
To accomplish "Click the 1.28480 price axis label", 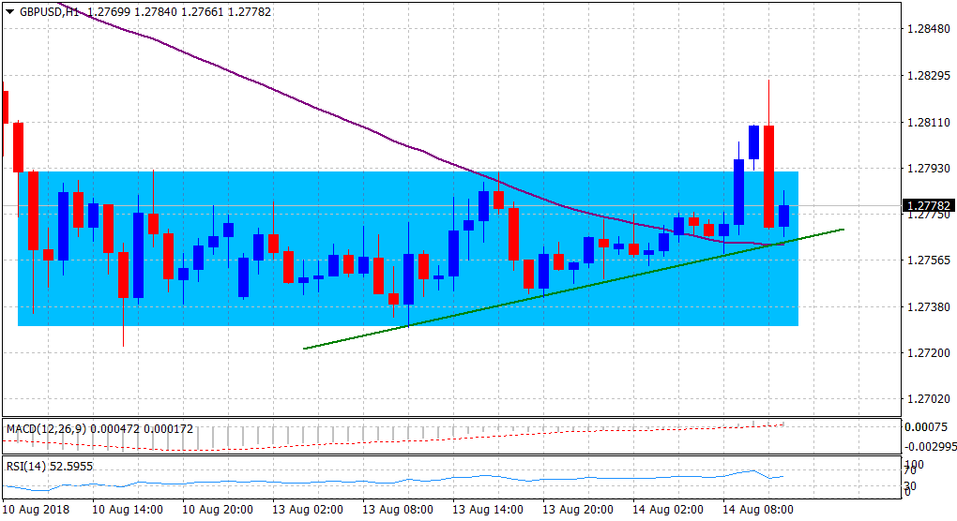I will coord(925,30).
